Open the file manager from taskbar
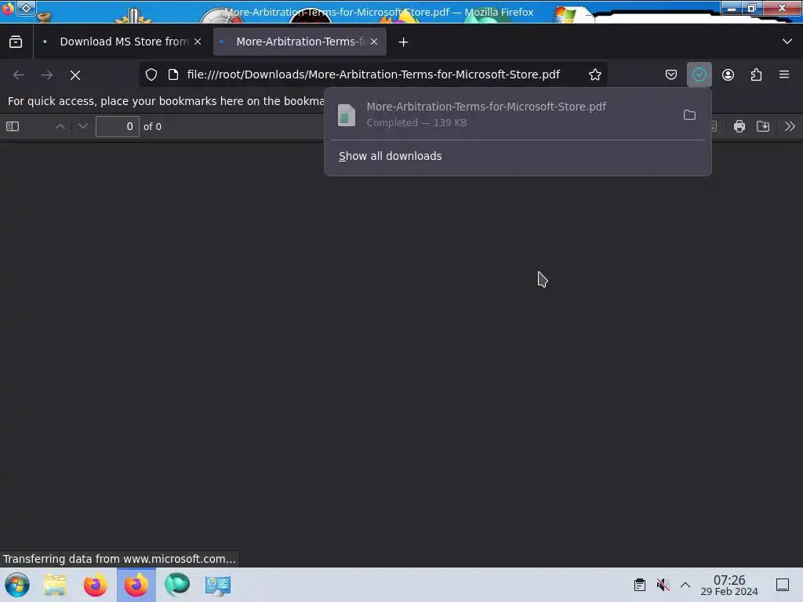 click(55, 585)
